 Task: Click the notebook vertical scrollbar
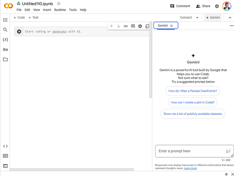(151, 60)
